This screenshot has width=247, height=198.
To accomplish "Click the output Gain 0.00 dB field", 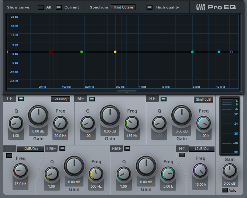I will click(x=230, y=184).
